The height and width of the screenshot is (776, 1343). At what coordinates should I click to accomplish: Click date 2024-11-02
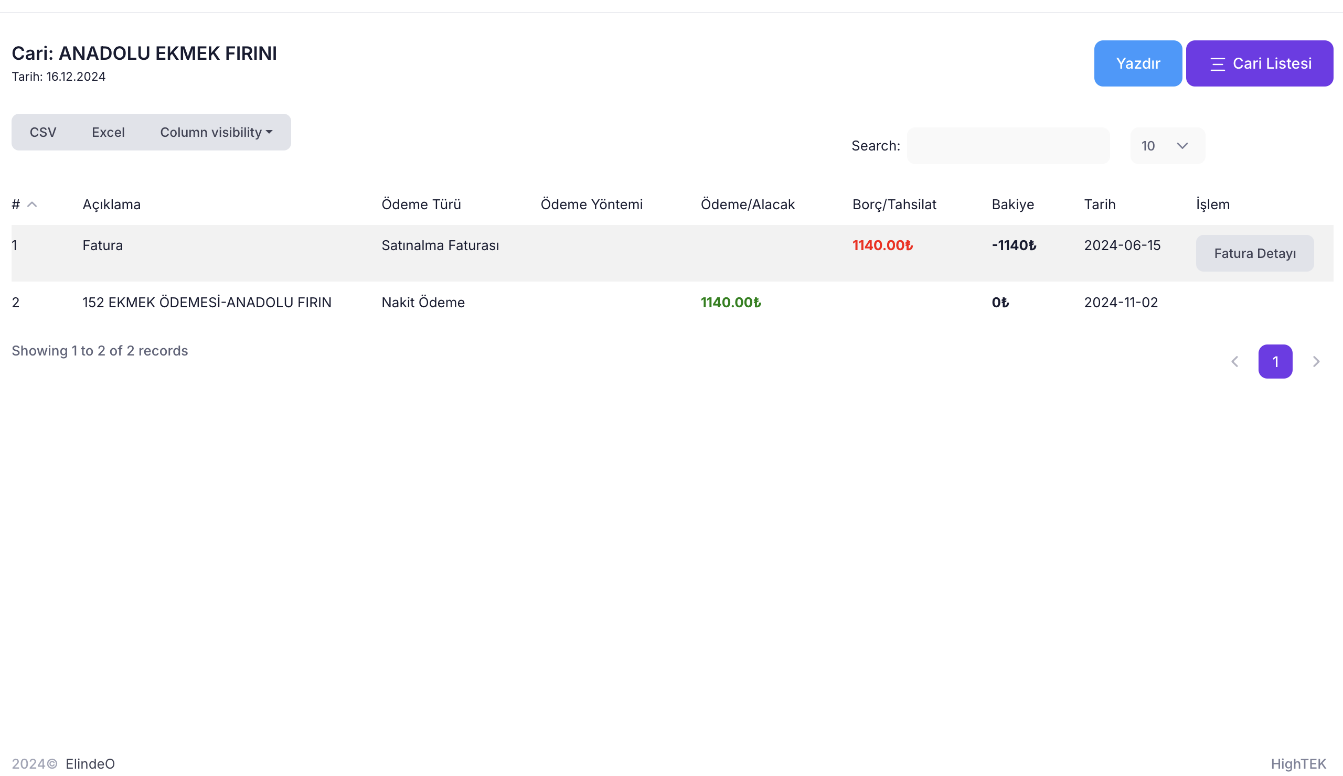[1121, 303]
